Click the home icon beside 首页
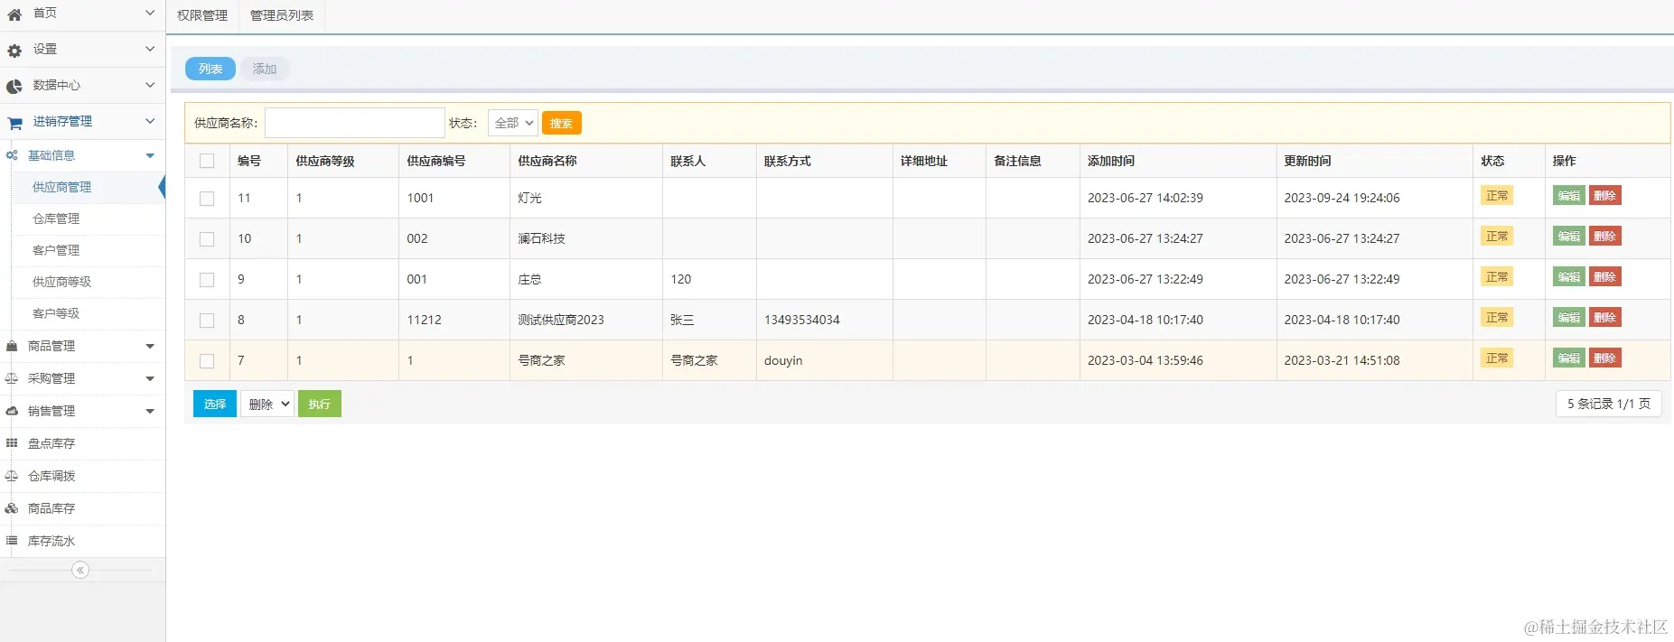1674x642 pixels. pos(14,14)
